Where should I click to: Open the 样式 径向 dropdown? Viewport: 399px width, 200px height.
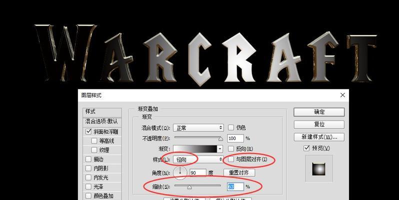pyautogui.click(x=198, y=159)
